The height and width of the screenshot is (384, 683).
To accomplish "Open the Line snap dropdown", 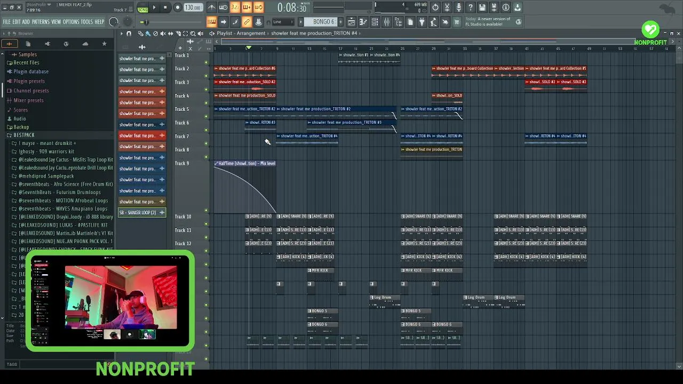I will pos(283,22).
